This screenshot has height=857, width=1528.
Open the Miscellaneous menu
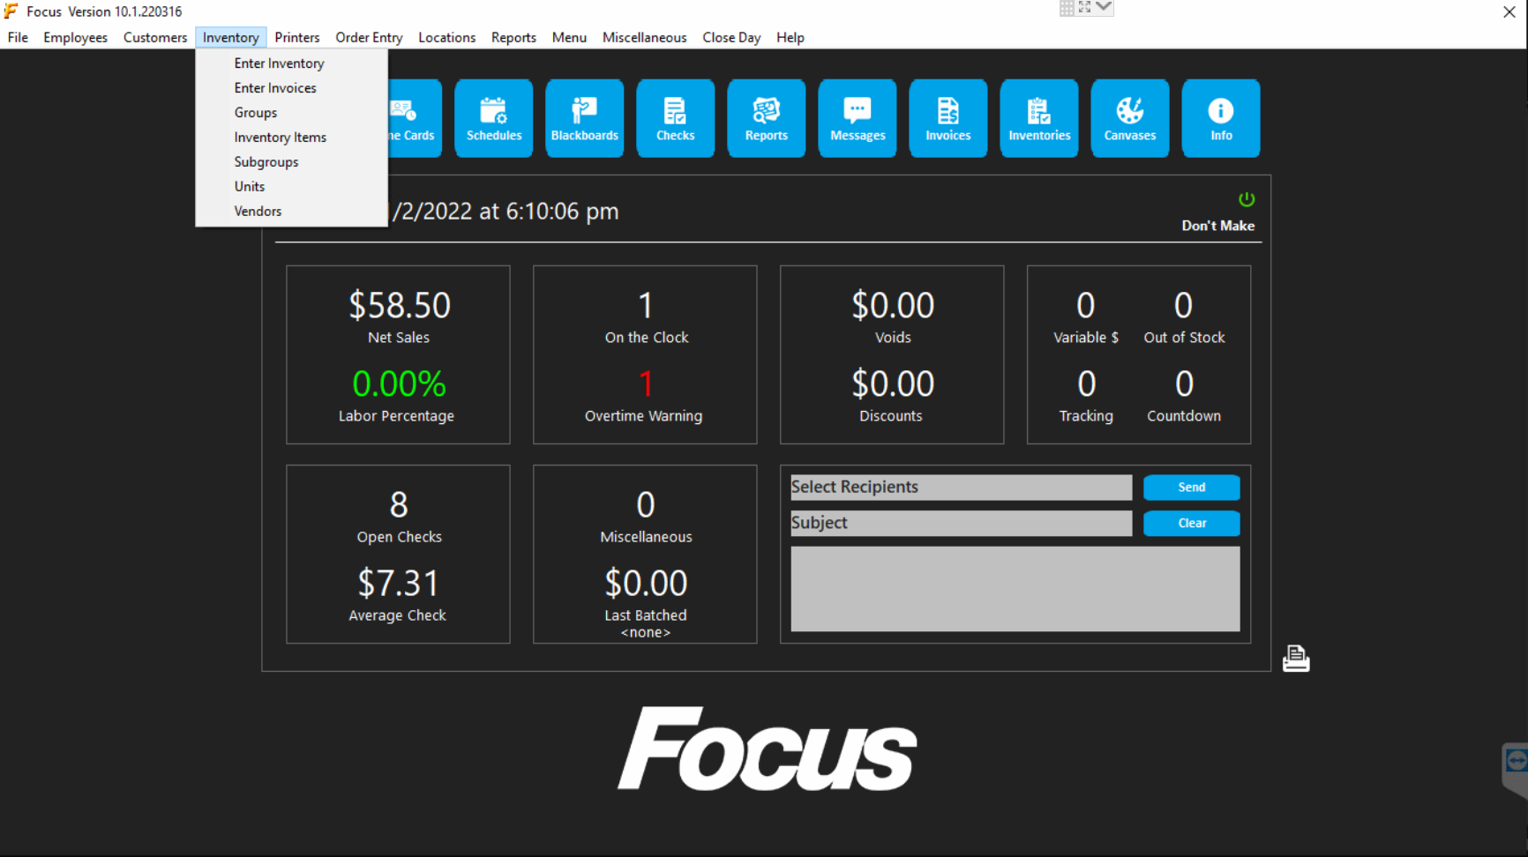pyautogui.click(x=644, y=37)
